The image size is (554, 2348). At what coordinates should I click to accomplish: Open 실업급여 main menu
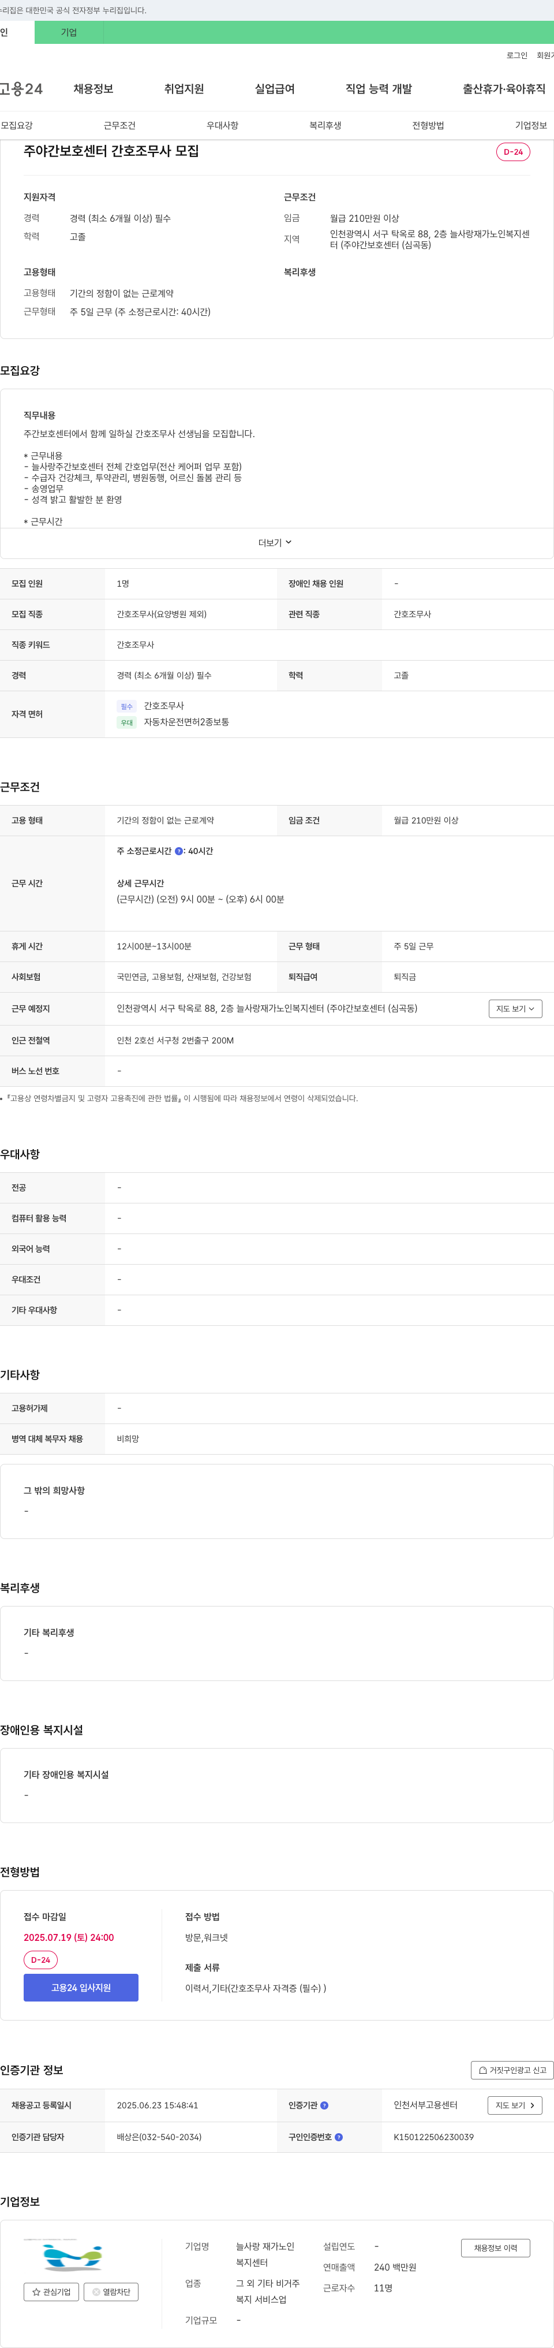coord(275,88)
